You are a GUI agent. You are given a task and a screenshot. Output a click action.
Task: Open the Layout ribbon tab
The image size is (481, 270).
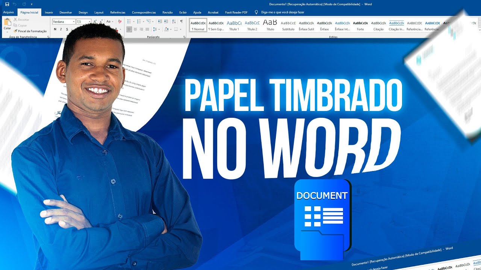99,12
